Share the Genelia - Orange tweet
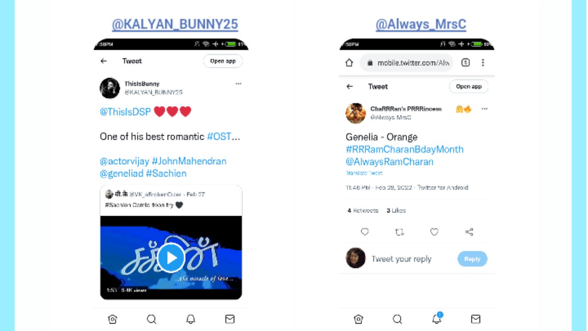588x331 pixels. (x=469, y=232)
